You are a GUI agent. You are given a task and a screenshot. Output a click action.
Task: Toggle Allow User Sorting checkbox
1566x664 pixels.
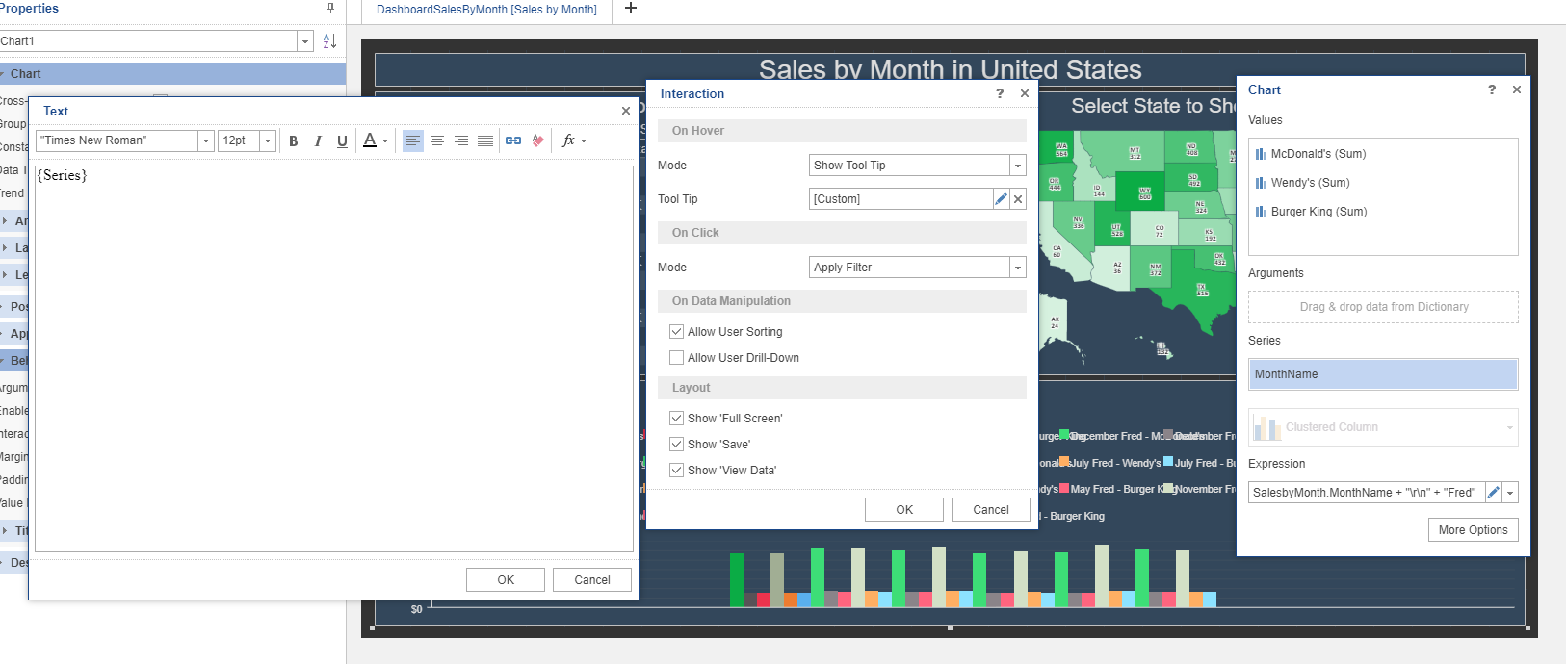click(677, 331)
